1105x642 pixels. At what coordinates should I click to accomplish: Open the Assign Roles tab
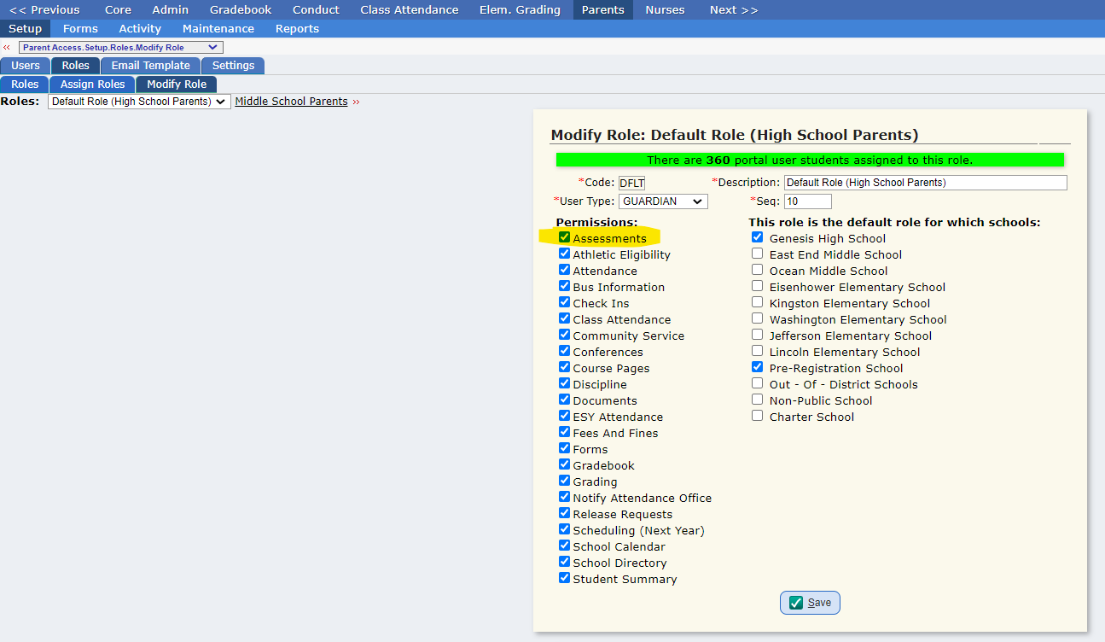tap(91, 84)
